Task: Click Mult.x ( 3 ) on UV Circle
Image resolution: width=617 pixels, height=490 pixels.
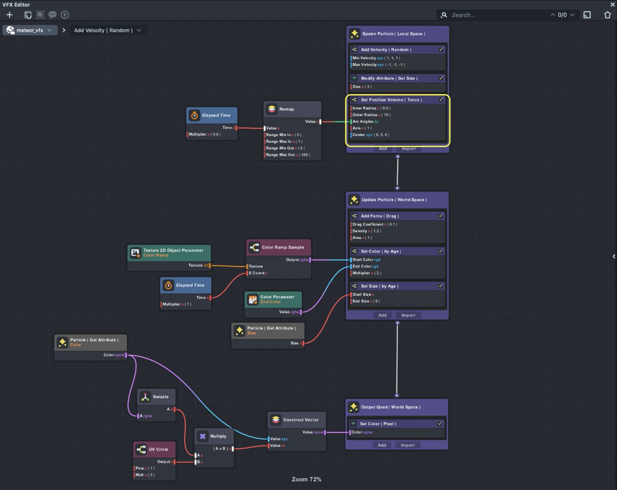Action: click(145, 475)
